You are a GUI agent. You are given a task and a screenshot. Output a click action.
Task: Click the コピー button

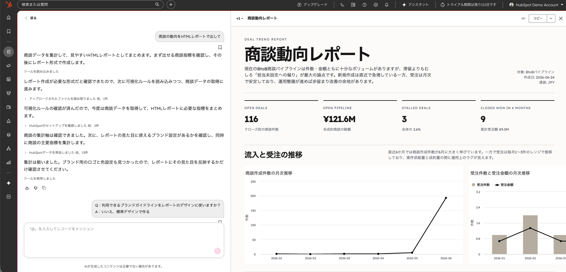click(x=538, y=18)
